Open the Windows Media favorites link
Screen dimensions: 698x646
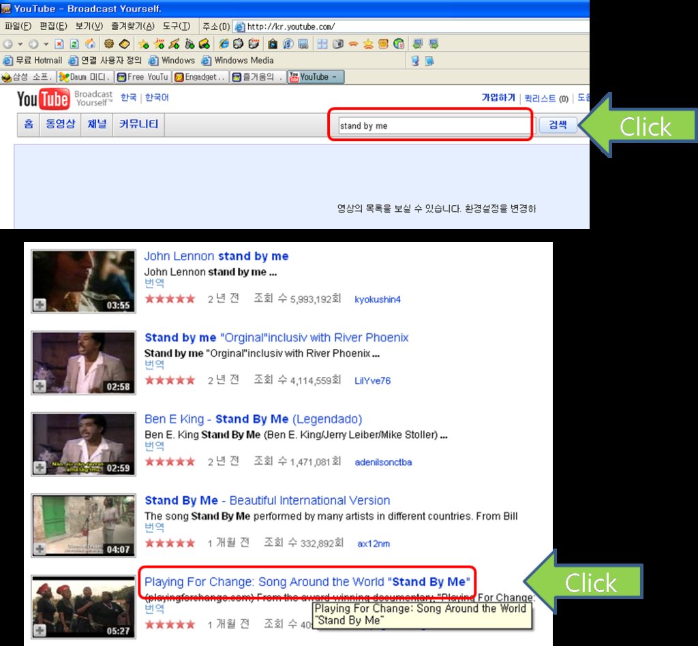pyautogui.click(x=239, y=61)
